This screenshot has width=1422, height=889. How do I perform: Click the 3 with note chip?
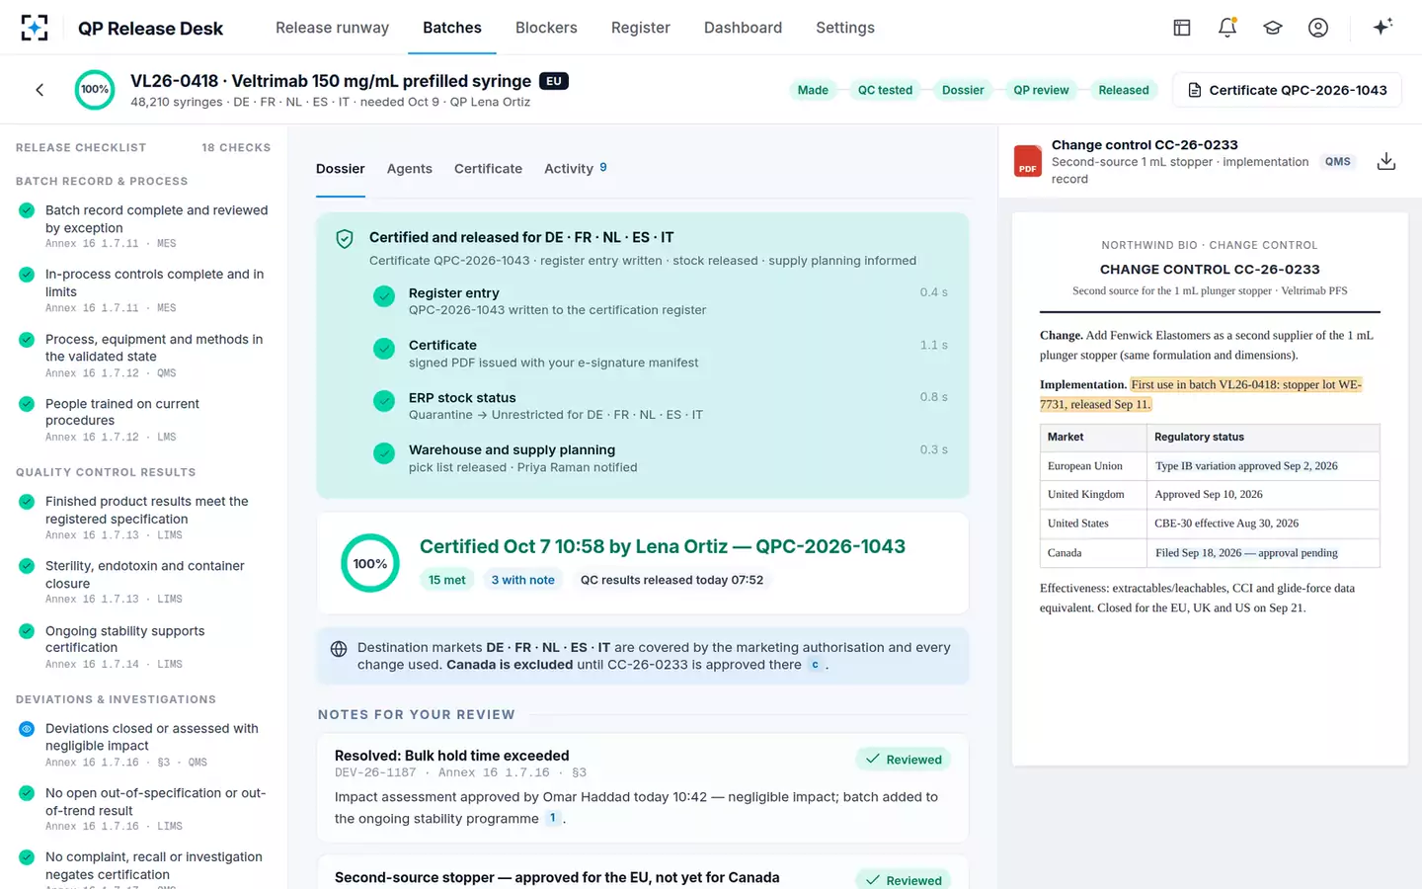click(x=522, y=580)
